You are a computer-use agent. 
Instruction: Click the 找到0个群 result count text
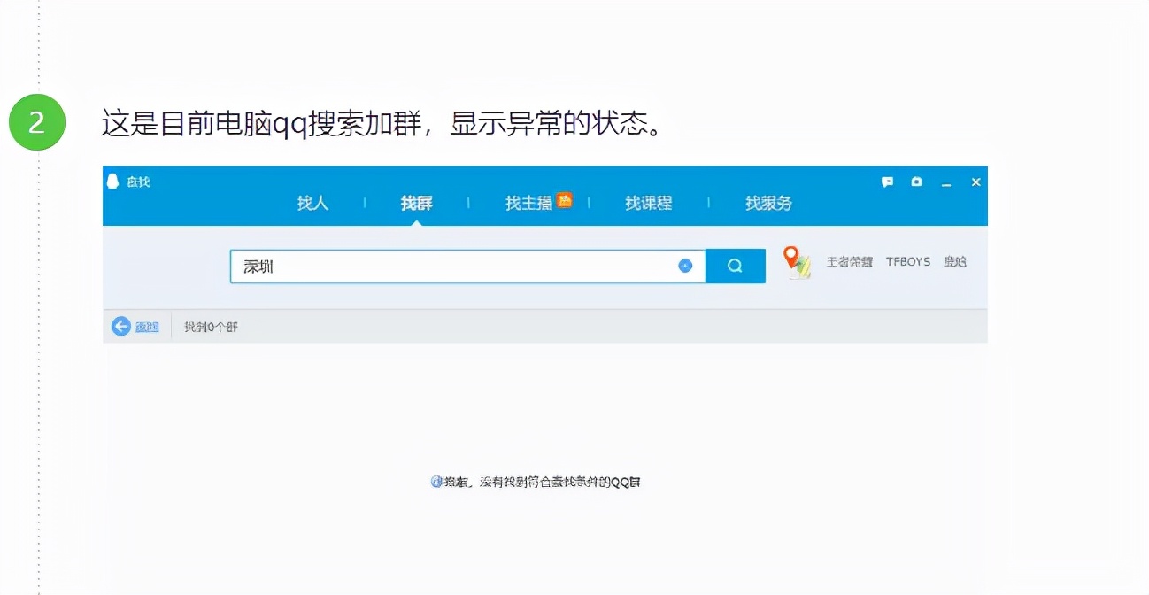coord(210,326)
